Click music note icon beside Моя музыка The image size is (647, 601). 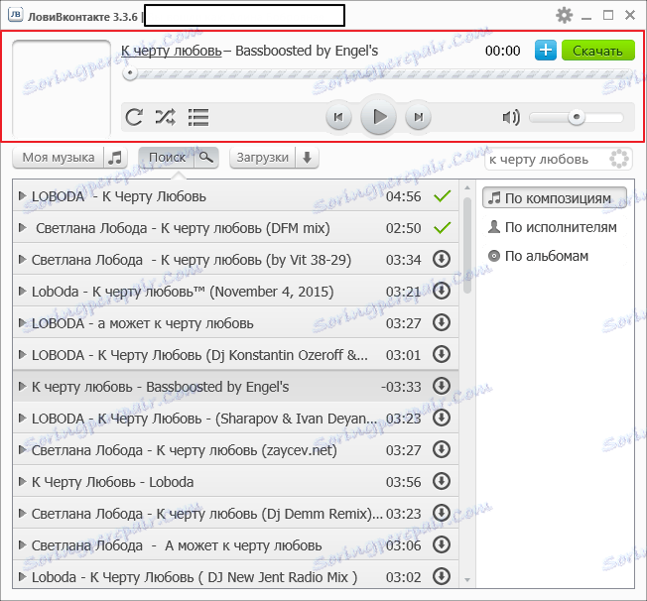115,158
